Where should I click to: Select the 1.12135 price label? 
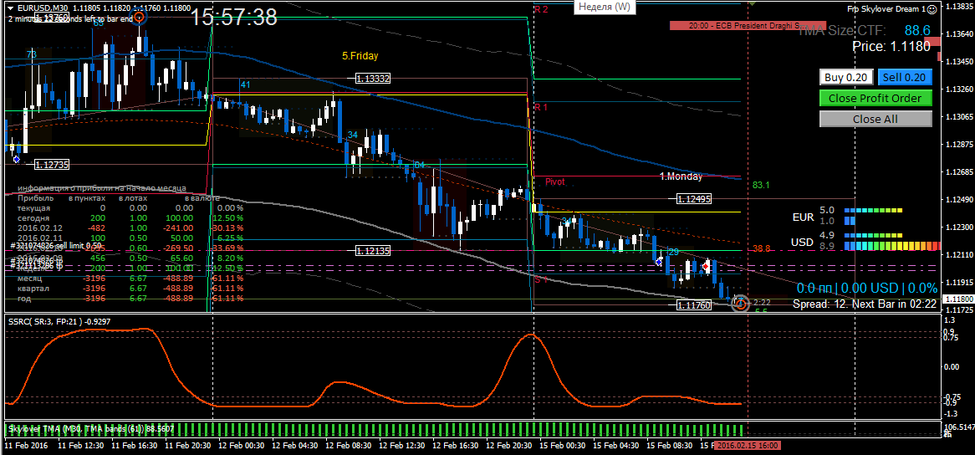(x=373, y=250)
